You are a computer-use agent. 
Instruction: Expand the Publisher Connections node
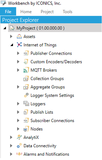coord(18,53)
